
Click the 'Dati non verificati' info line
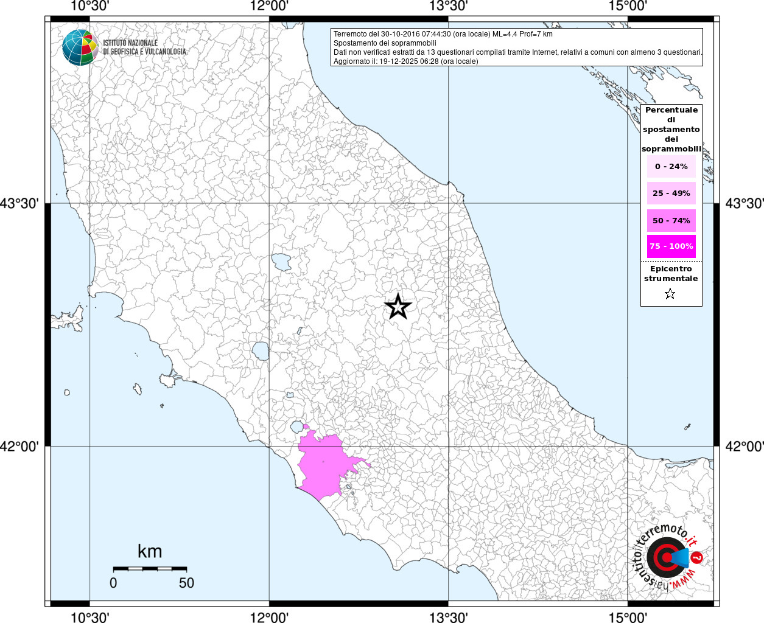[x=517, y=52]
